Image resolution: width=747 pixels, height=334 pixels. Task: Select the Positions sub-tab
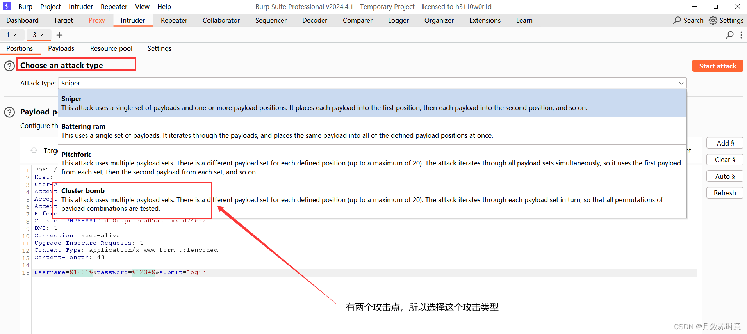tap(20, 48)
